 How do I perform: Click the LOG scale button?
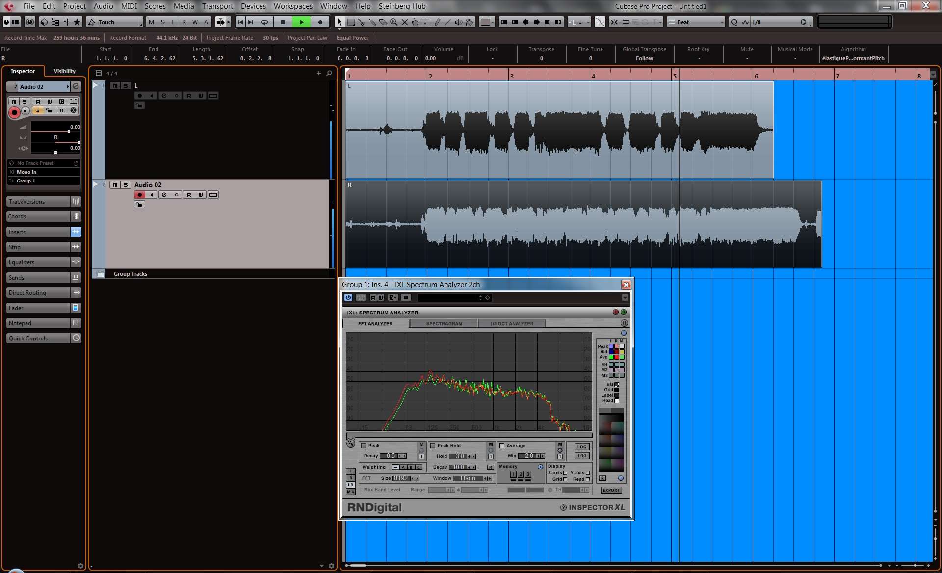tap(582, 447)
